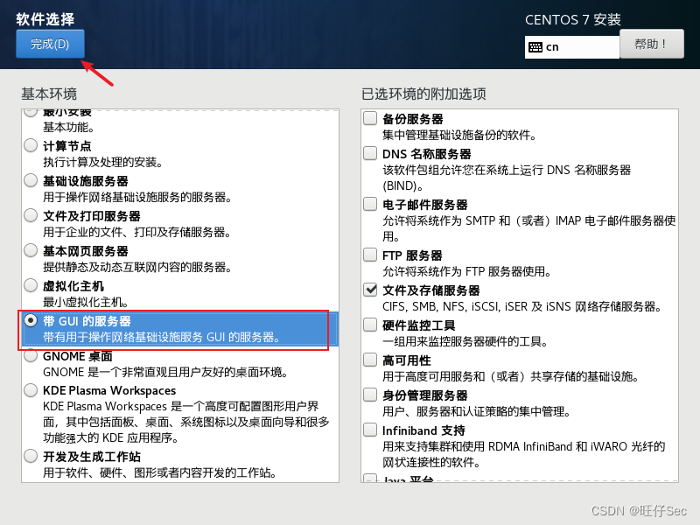Click the GNOME 是一个非常直观 description text
700x525 pixels.
pos(165,372)
